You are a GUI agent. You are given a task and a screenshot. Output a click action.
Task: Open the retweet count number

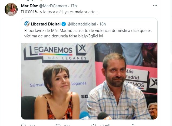[67, 125]
